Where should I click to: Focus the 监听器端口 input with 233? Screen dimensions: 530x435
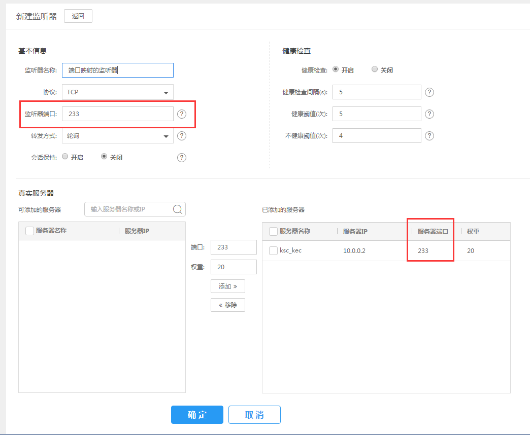(118, 114)
